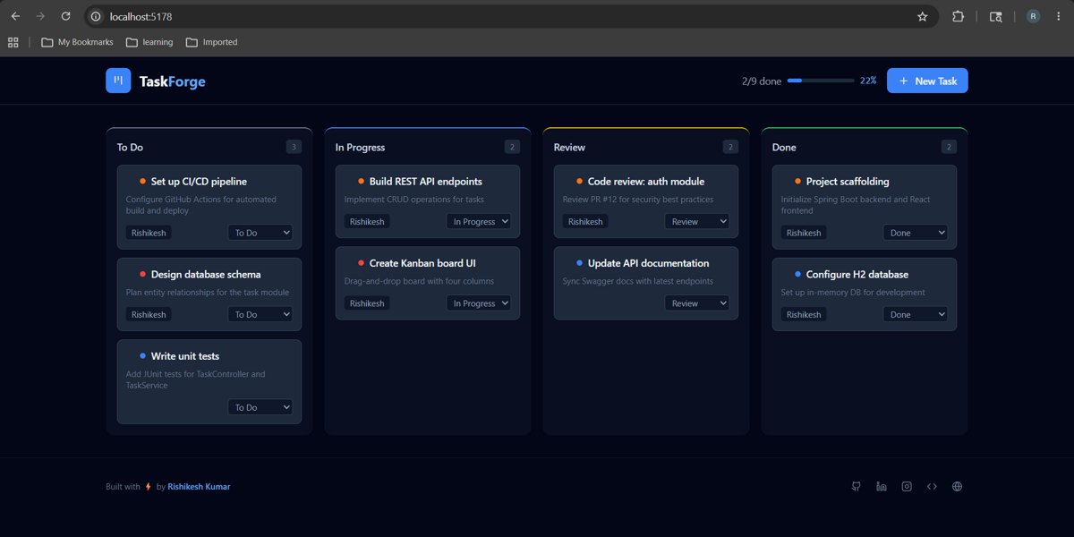Open the GitHub link in the footer

click(x=857, y=487)
